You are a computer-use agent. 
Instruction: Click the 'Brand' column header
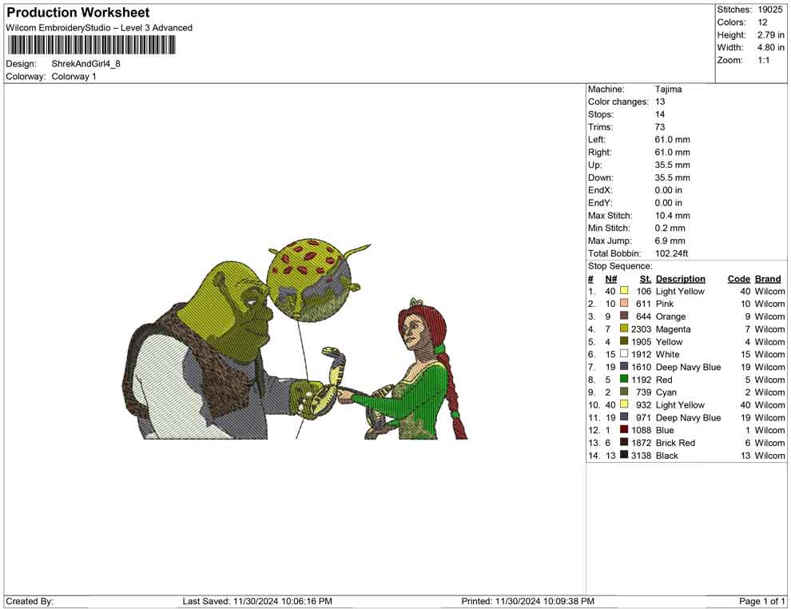pos(768,278)
